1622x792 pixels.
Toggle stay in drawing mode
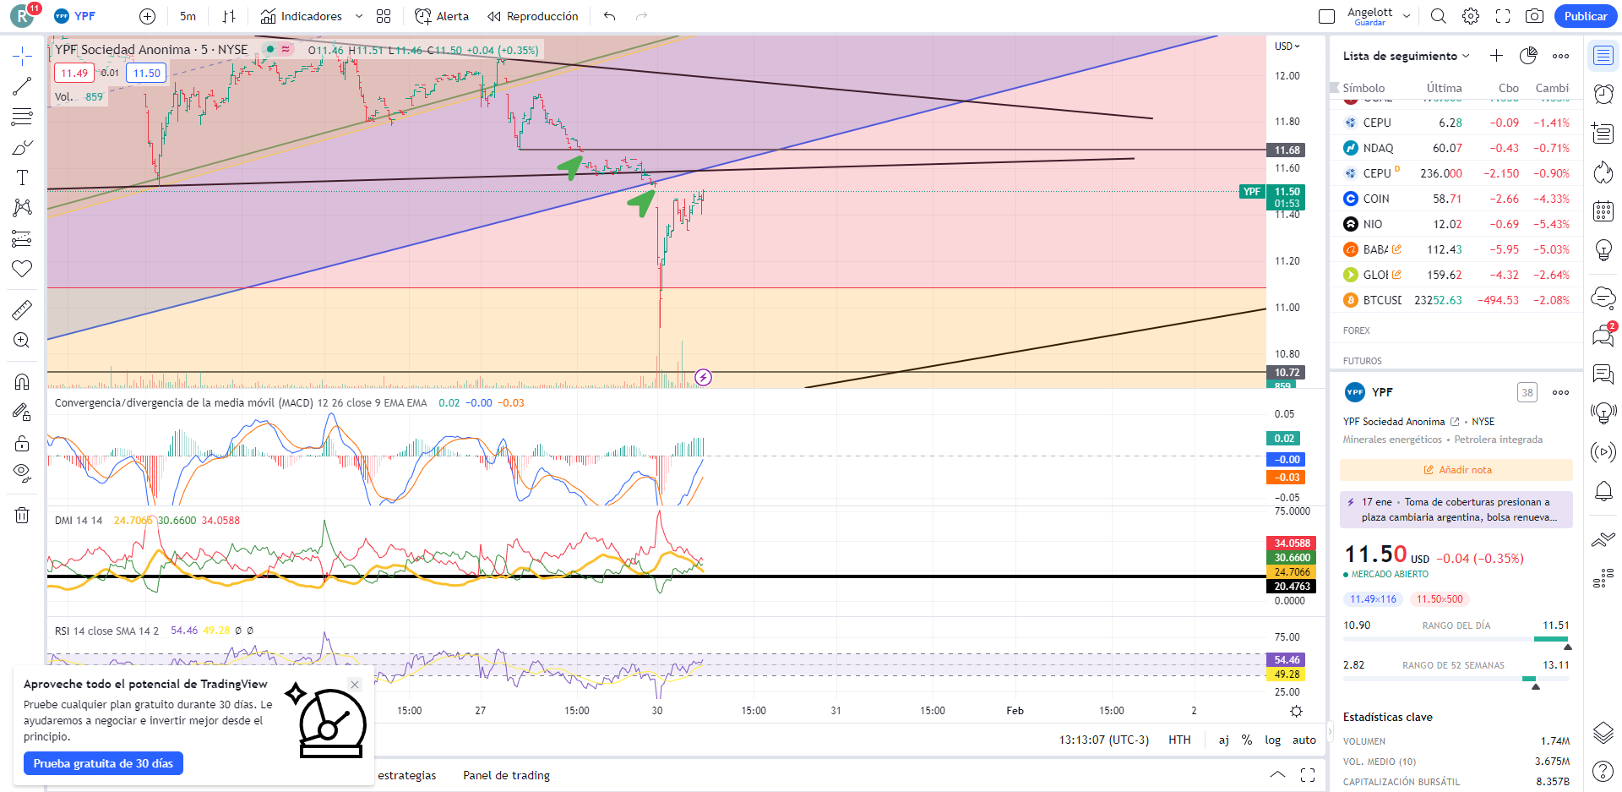[22, 412]
